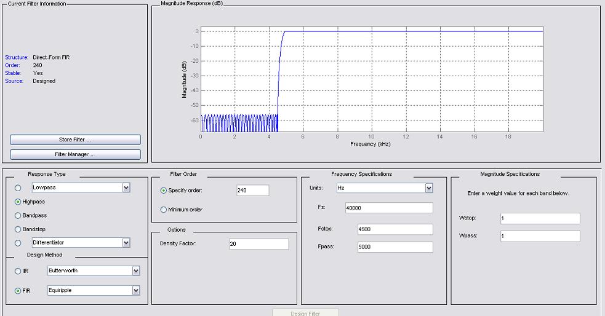The image size is (605, 316).
Task: Select the Lowpass radio button
Action: click(x=18, y=188)
